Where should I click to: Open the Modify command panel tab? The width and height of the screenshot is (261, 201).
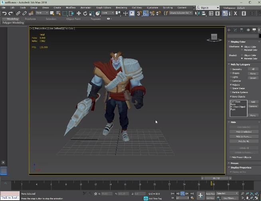[x=235, y=30]
